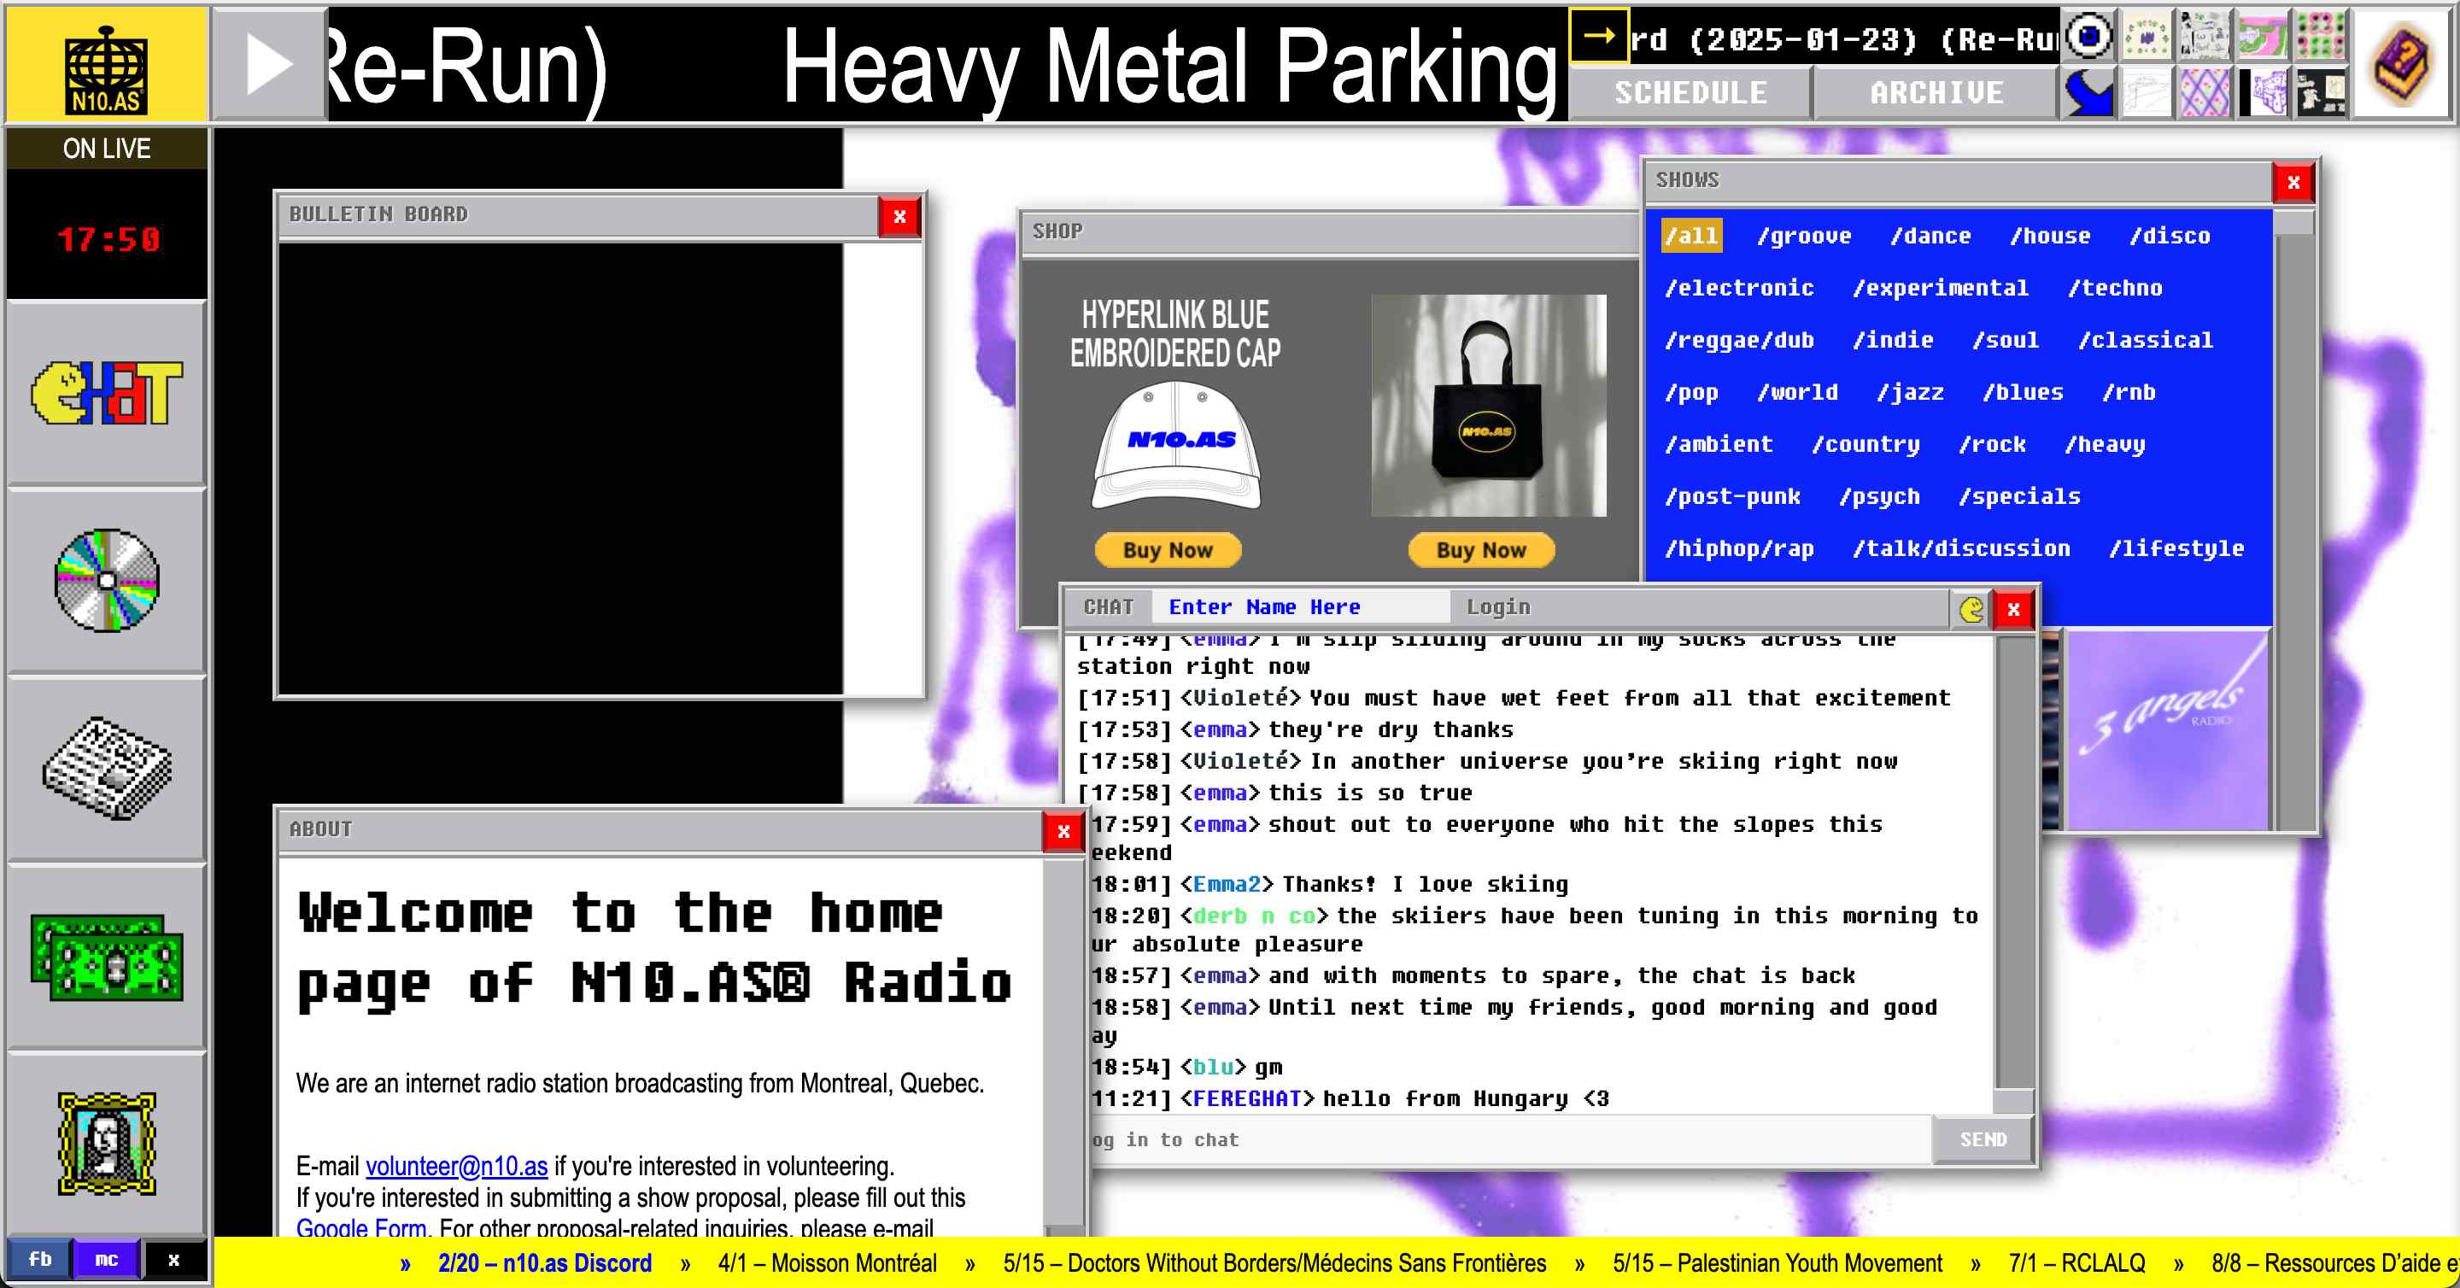Click the green dollar bills icon
The width and height of the screenshot is (2460, 1288).
pos(106,956)
